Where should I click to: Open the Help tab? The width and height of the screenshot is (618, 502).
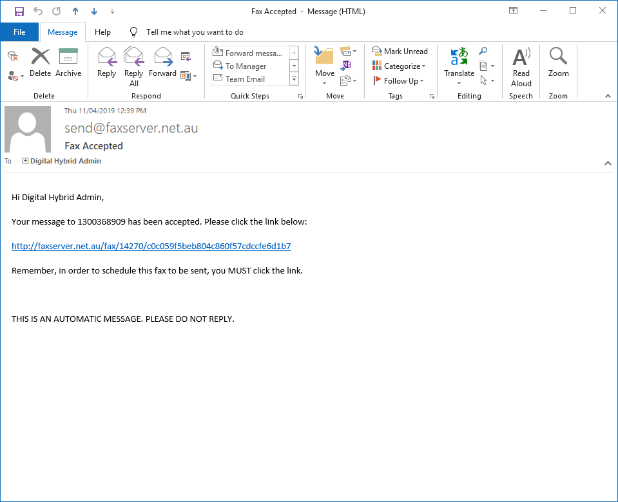point(102,32)
